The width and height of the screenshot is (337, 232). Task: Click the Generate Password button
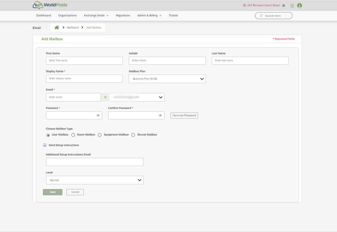point(184,116)
